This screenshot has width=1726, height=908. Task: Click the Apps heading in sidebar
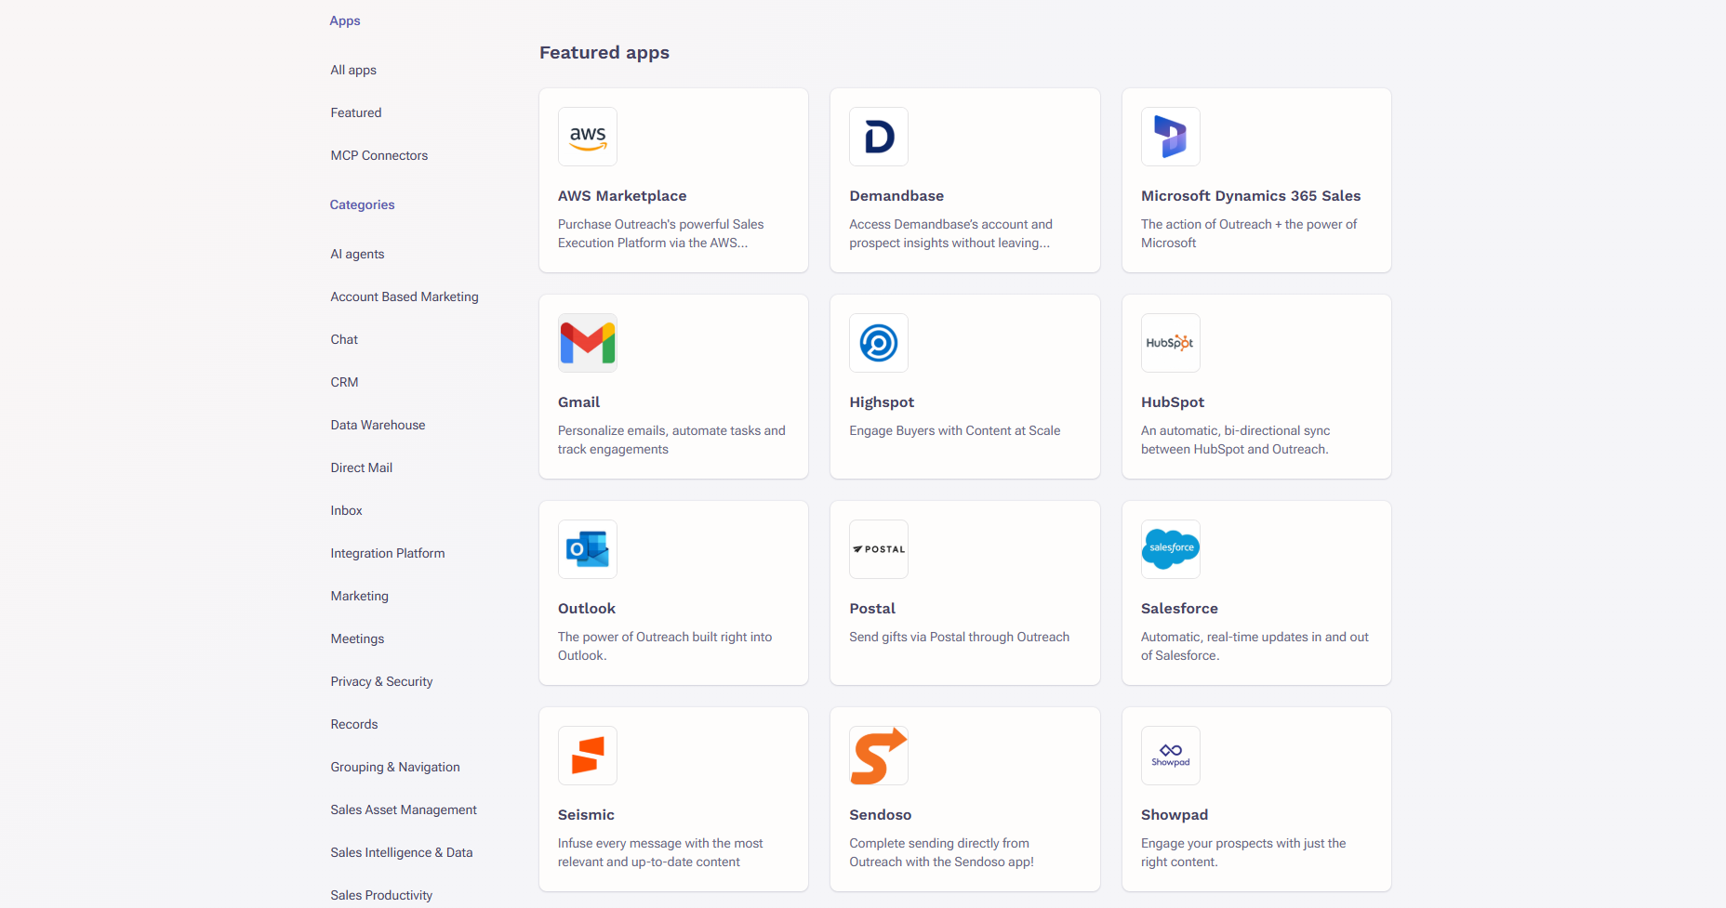(345, 20)
